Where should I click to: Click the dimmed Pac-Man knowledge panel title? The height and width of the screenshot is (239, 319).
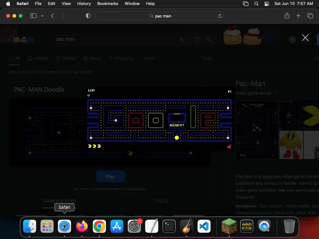250,83
